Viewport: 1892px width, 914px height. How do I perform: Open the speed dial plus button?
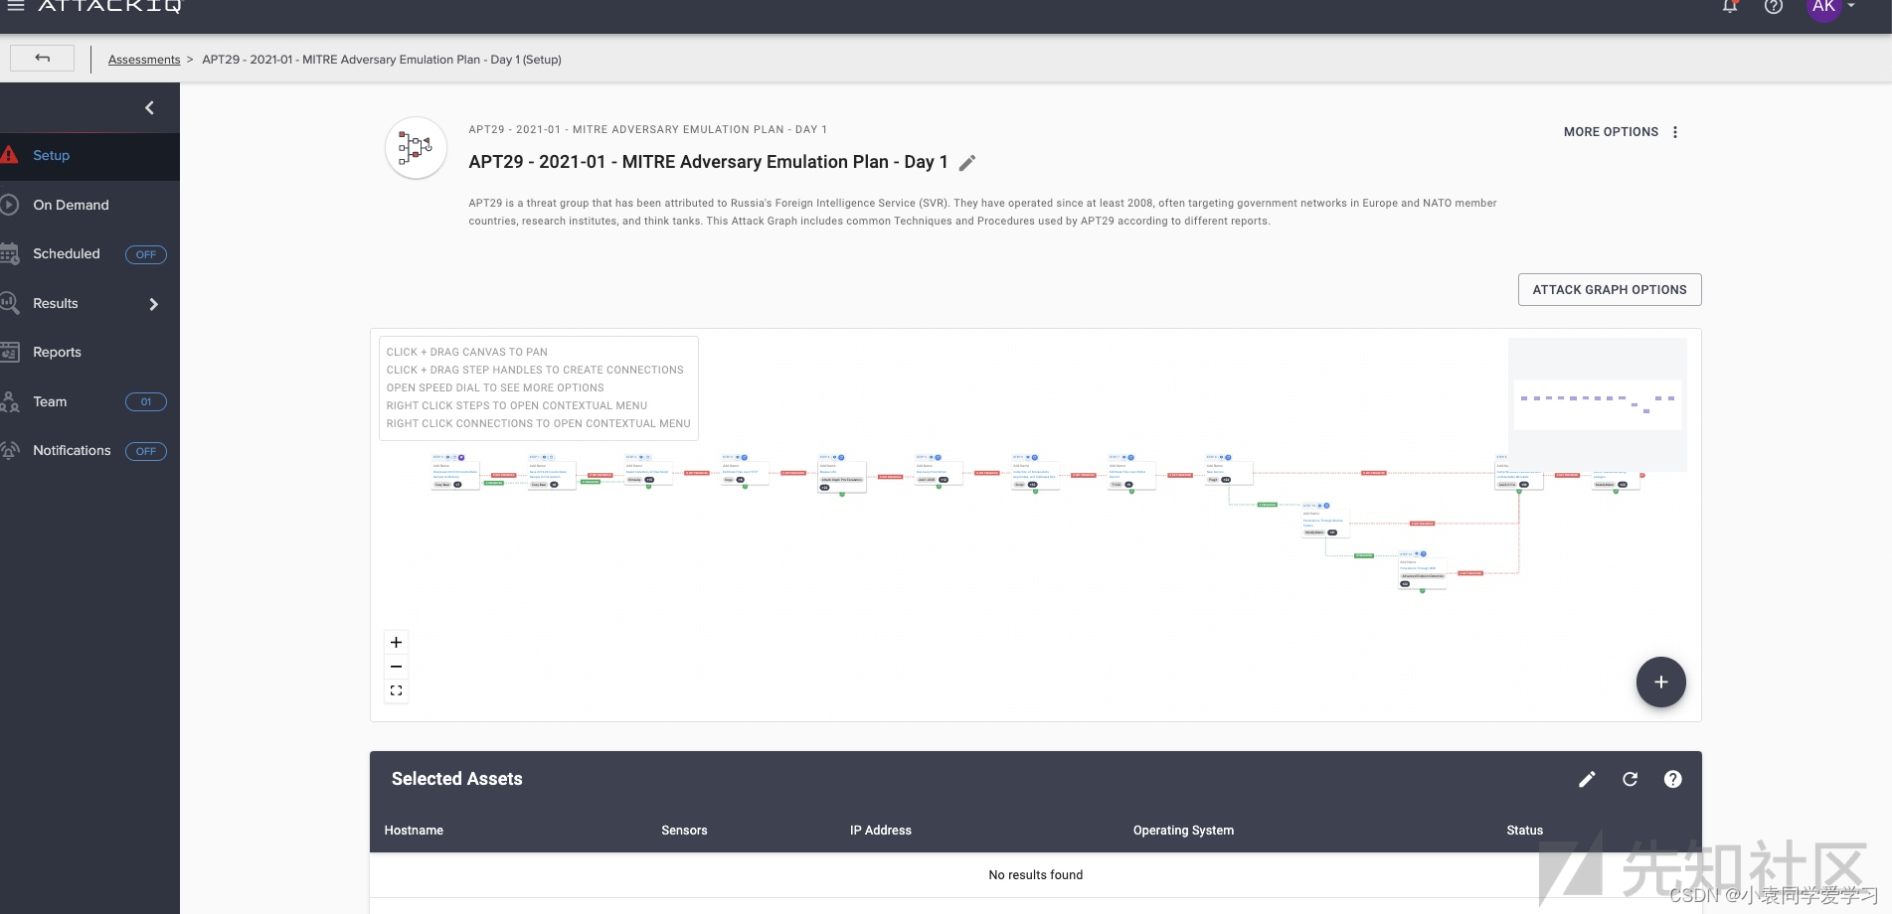(x=1661, y=682)
